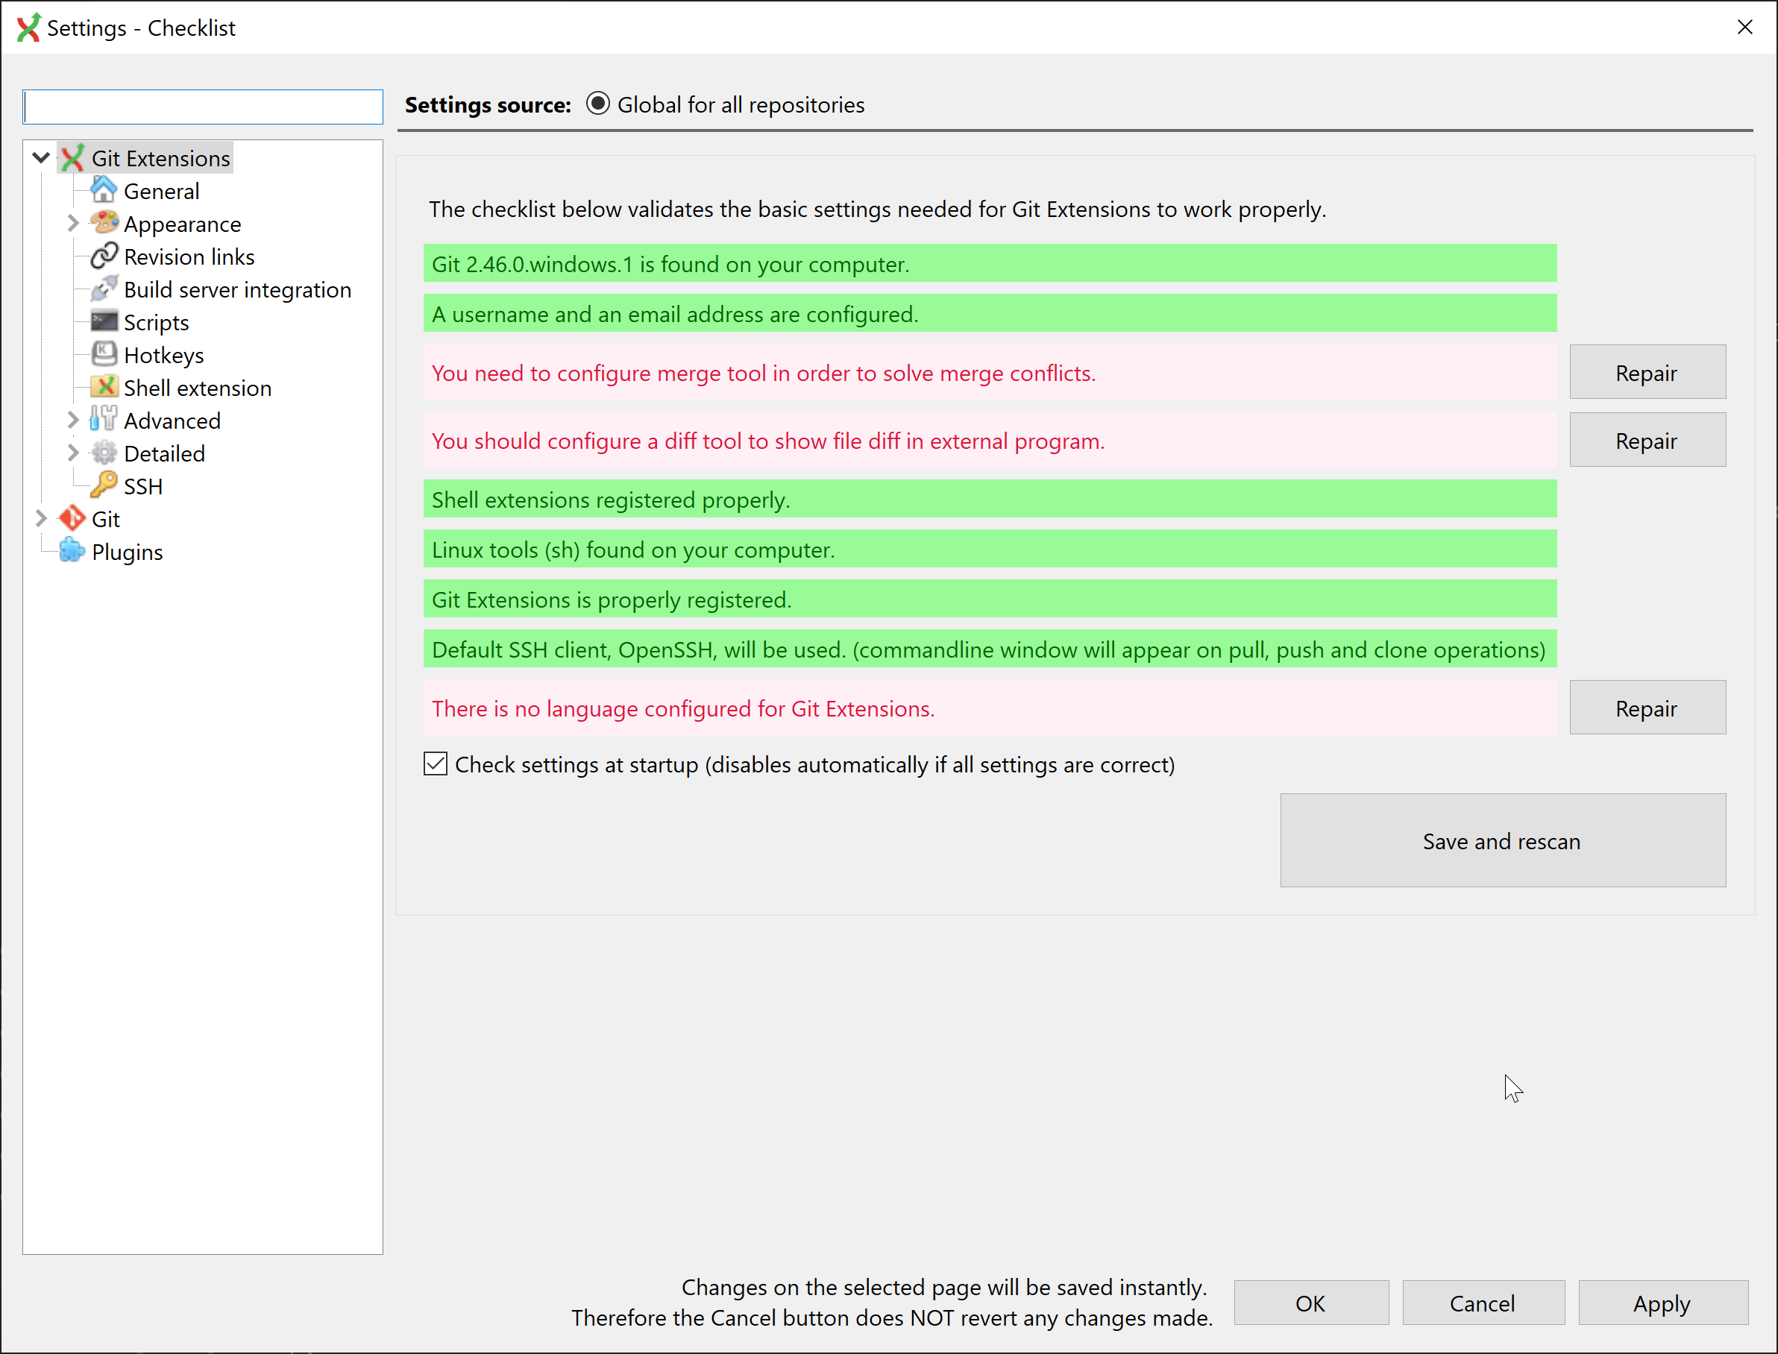1778x1354 pixels.
Task: Click the Appearance palette icon
Action: tap(104, 223)
